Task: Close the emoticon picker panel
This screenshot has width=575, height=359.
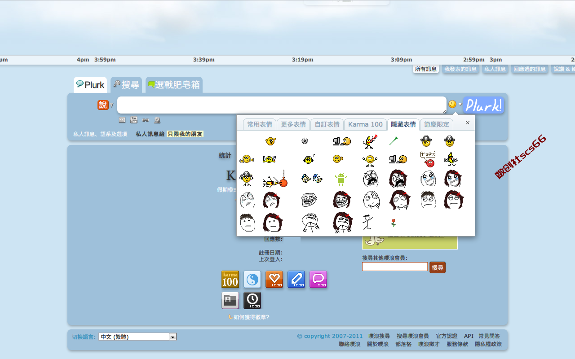Action: pyautogui.click(x=468, y=123)
